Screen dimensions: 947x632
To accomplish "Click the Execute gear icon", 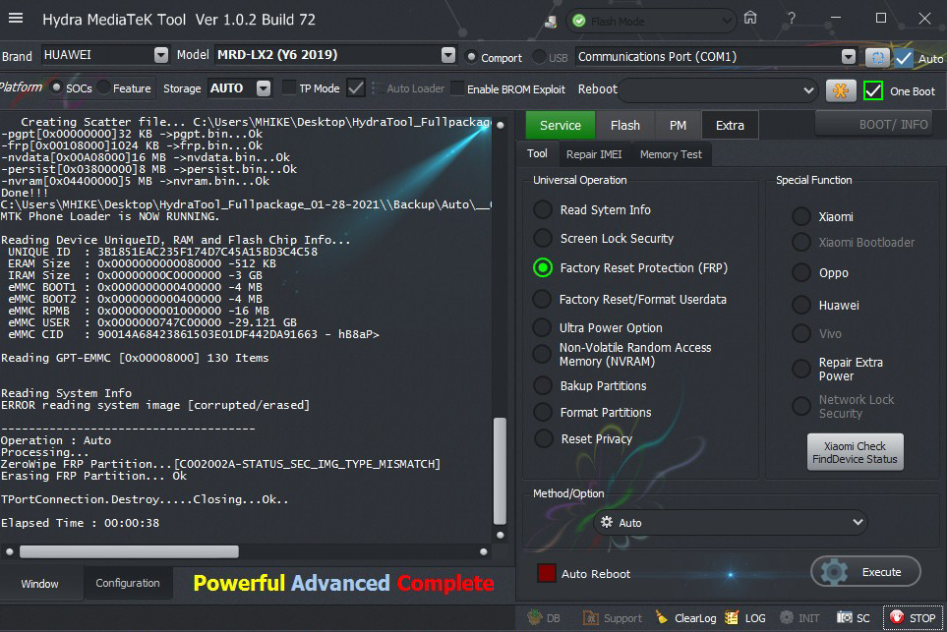I will [834, 572].
